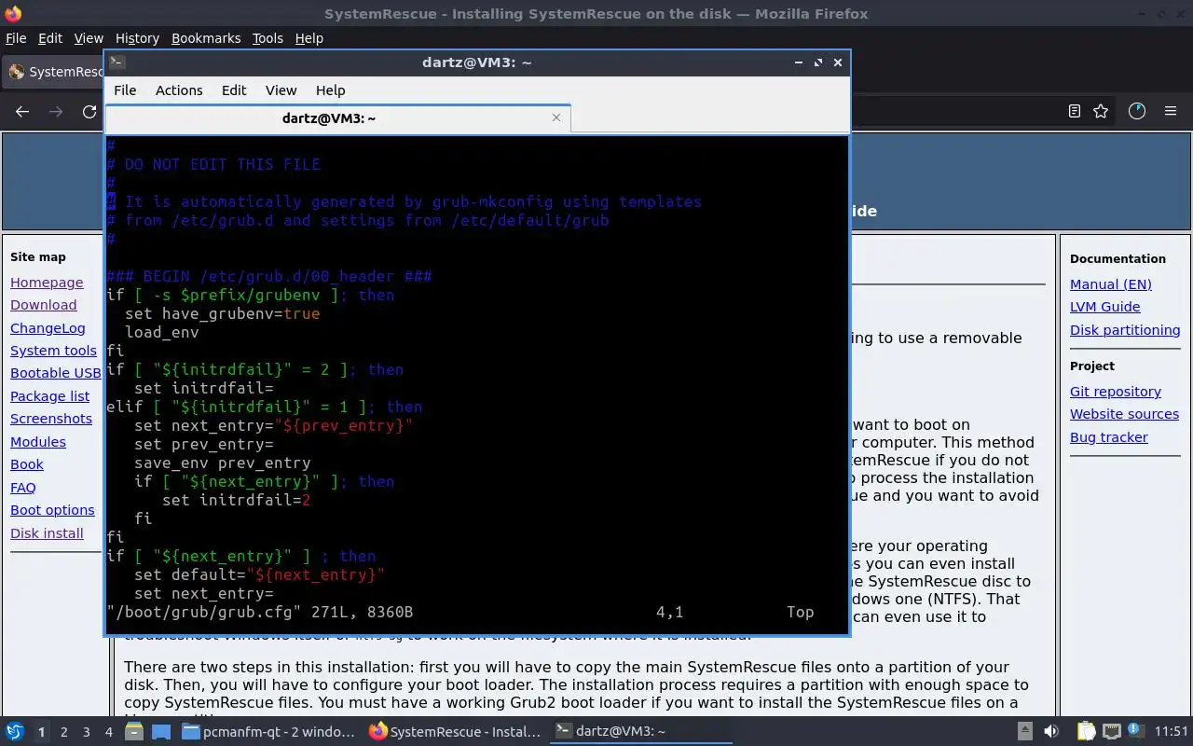Open Package list link
The image size is (1193, 746).
(50, 396)
